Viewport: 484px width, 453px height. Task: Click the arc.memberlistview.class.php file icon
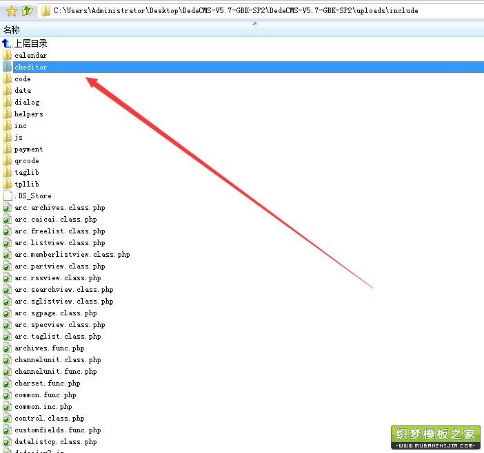point(8,255)
